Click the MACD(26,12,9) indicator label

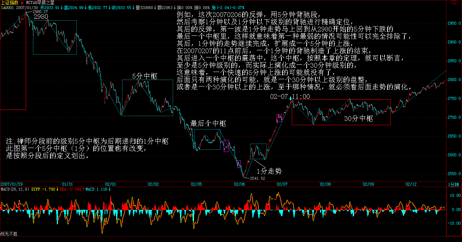pos(14,189)
